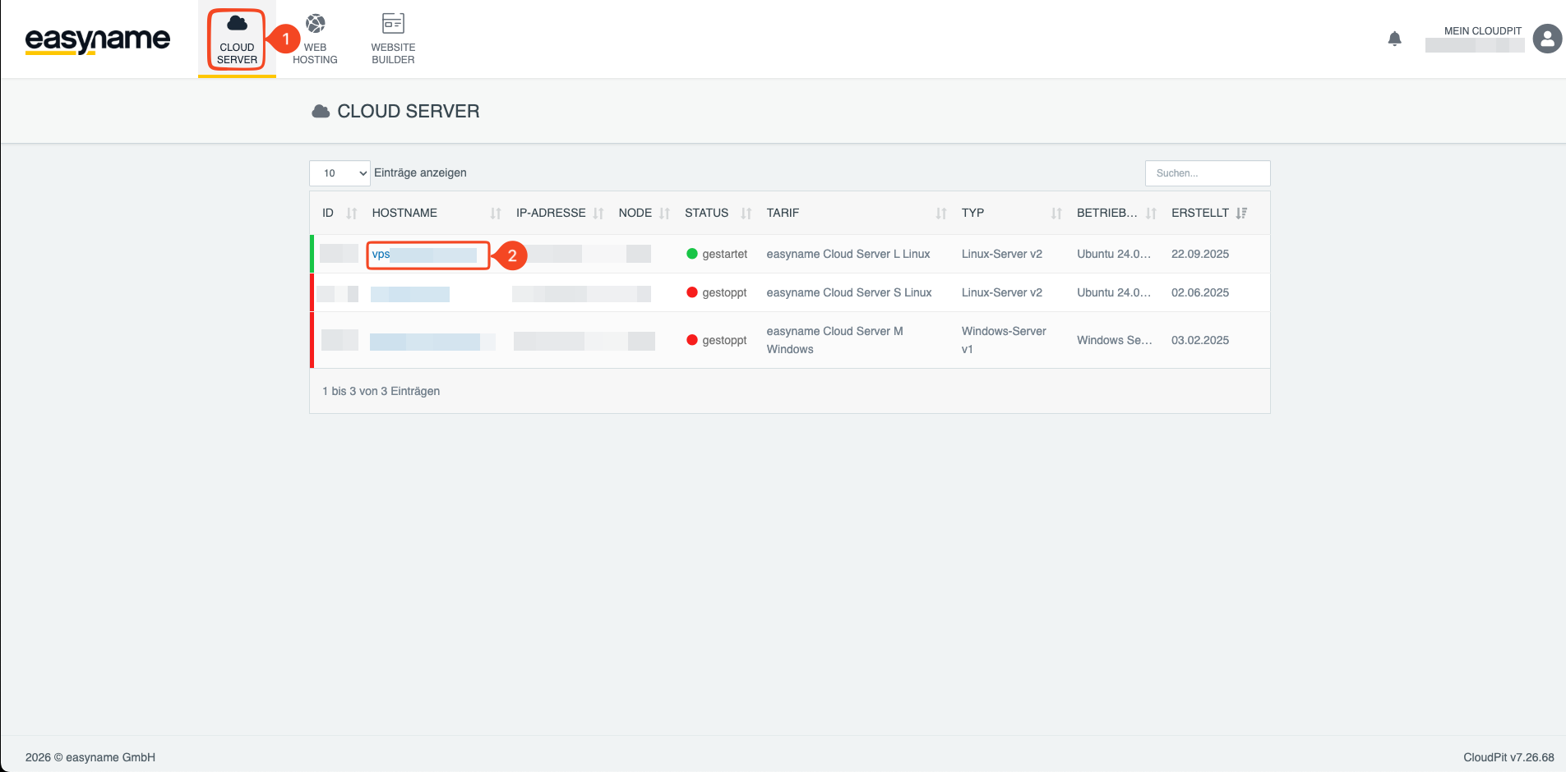The image size is (1566, 772).
Task: Open the user account avatar menu
Action: pos(1547,39)
